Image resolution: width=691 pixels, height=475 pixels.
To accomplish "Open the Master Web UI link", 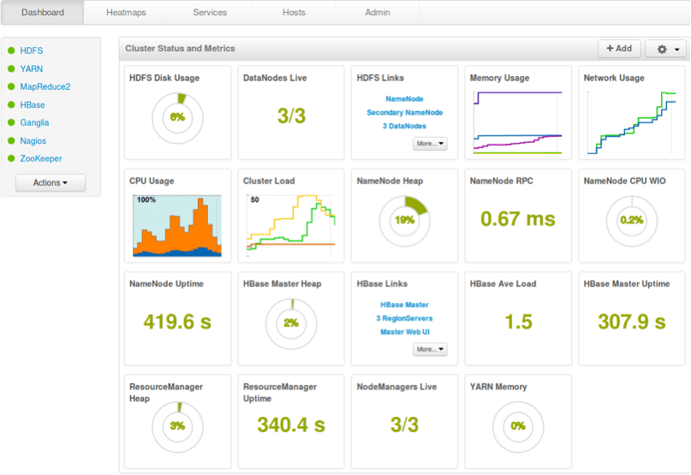I will pyautogui.click(x=404, y=332).
